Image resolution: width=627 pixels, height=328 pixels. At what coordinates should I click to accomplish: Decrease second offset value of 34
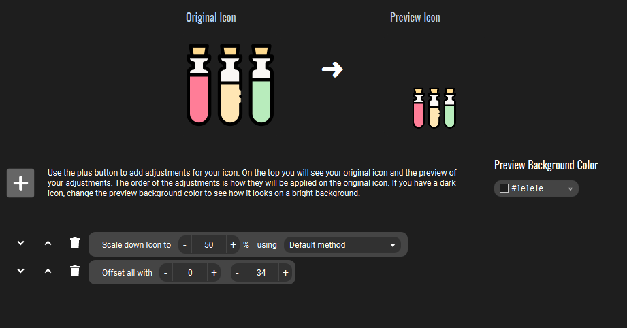(237, 273)
